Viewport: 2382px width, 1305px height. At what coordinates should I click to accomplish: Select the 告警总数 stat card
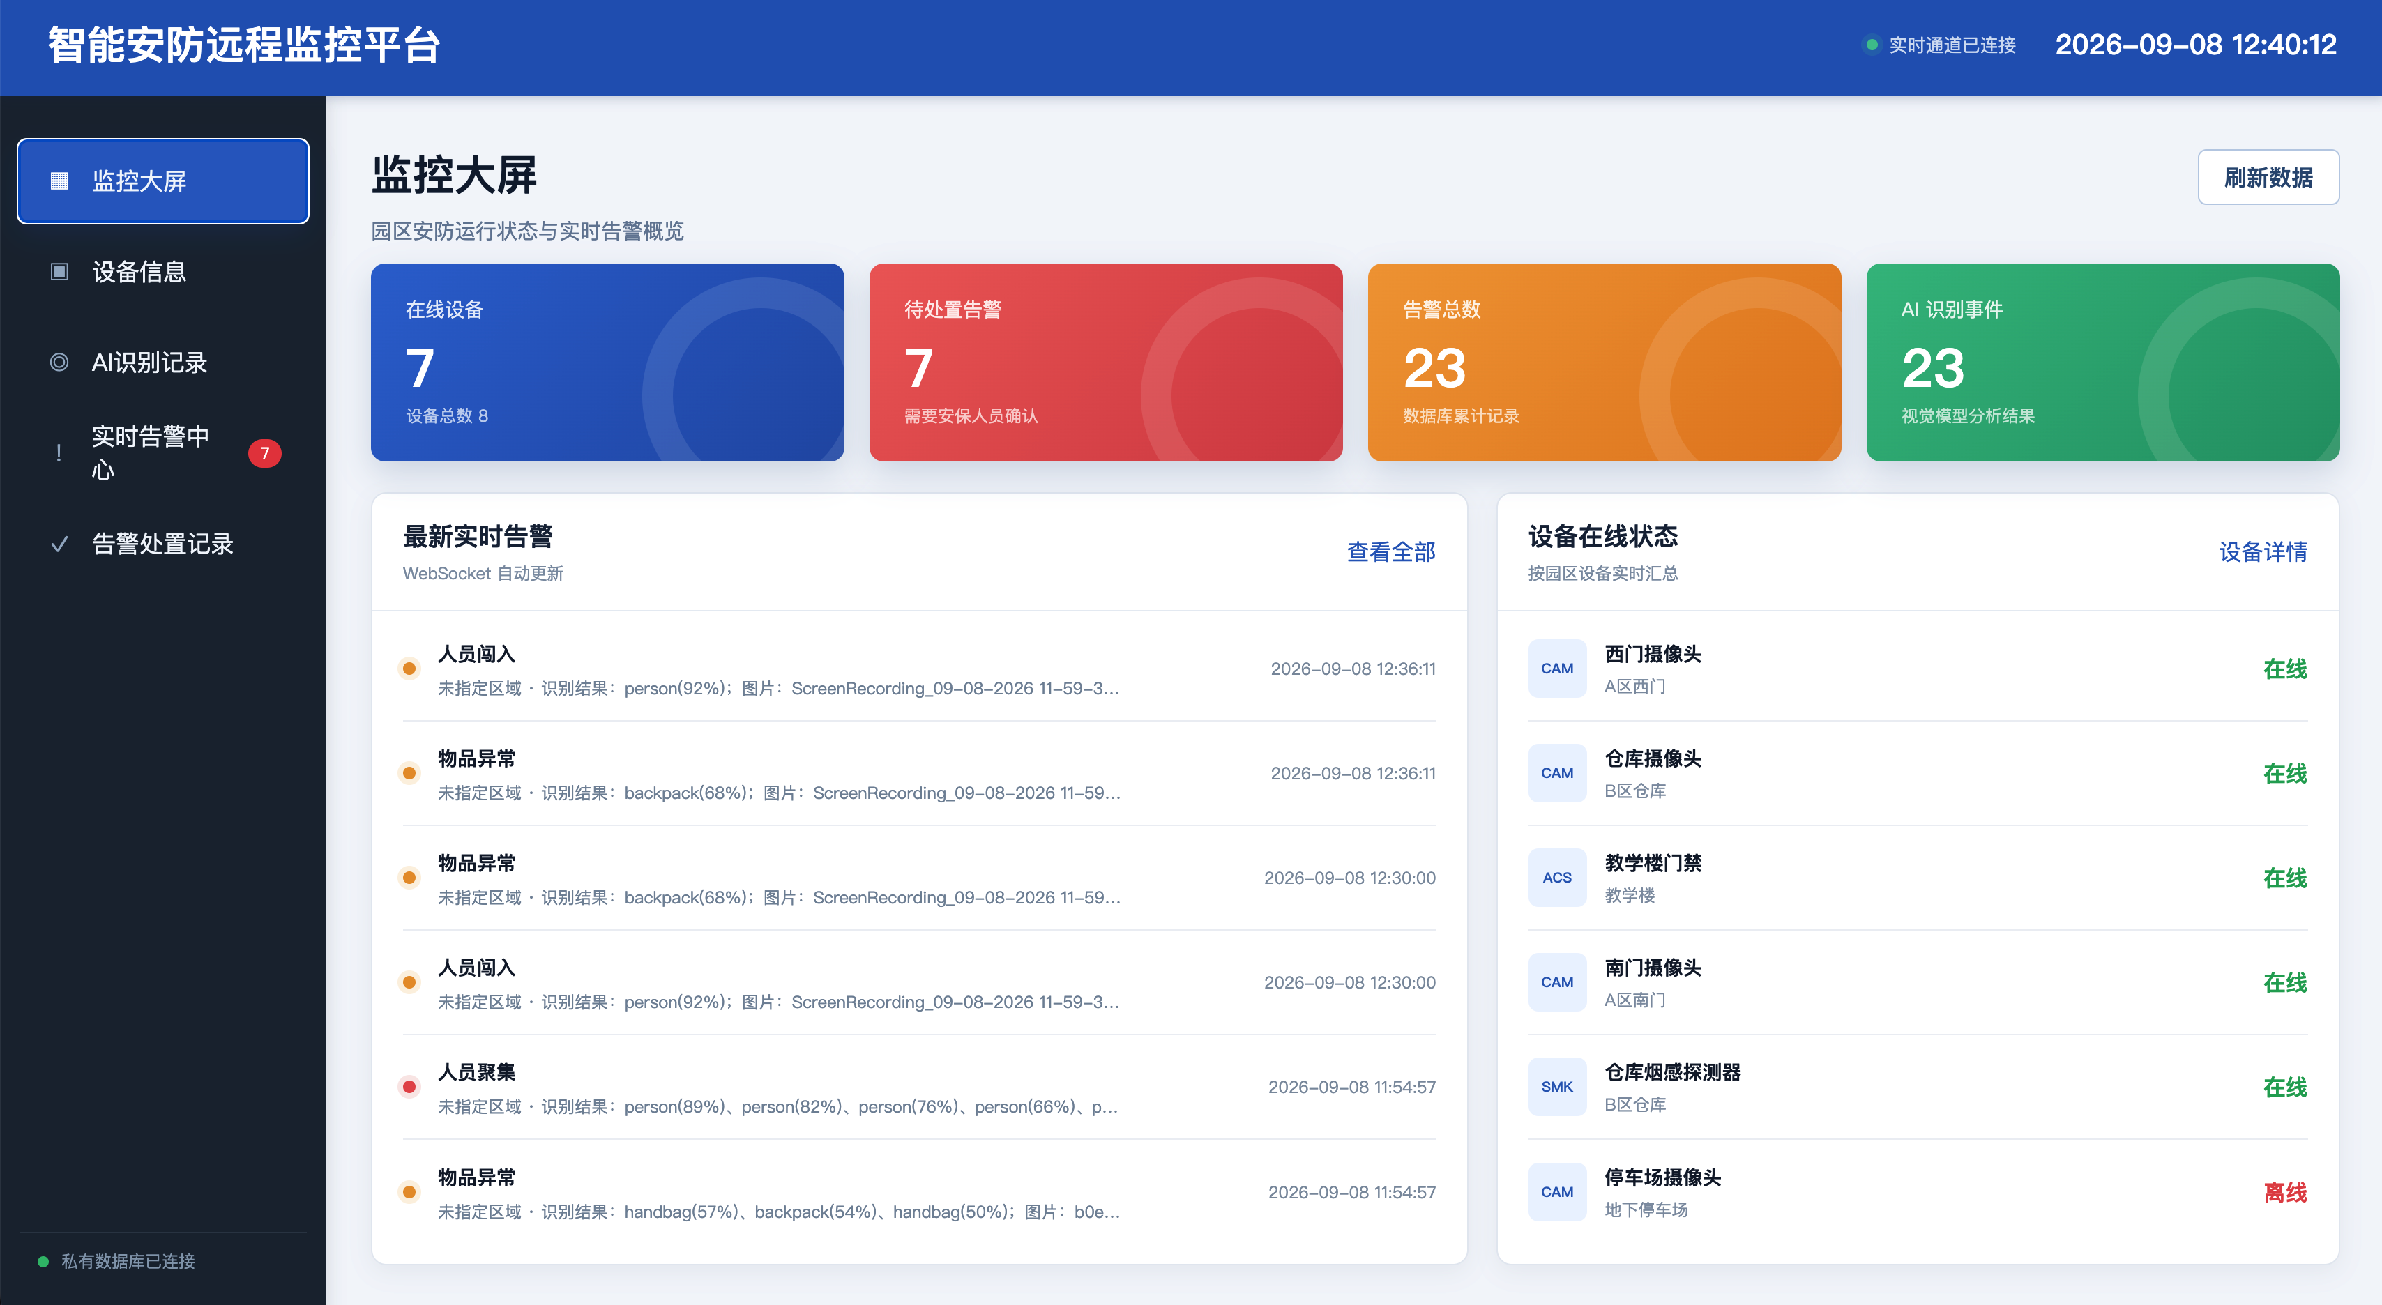[1605, 362]
